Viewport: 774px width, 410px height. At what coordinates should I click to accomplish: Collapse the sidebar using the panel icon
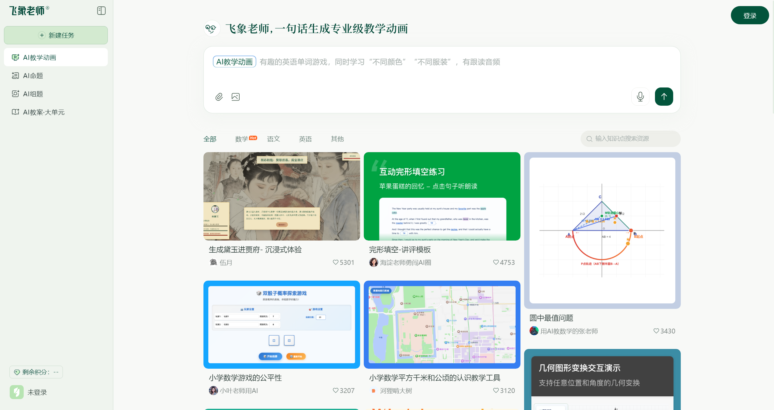click(x=101, y=11)
